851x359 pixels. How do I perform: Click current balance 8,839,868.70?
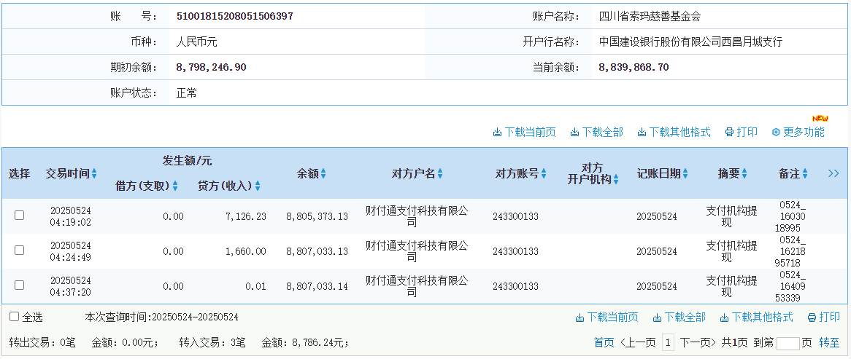click(x=634, y=68)
